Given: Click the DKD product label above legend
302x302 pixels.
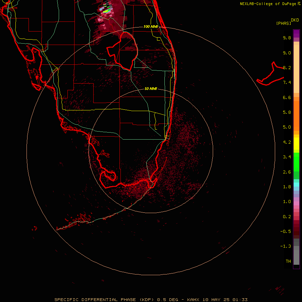Looking at the screenshot, I should (x=295, y=20).
